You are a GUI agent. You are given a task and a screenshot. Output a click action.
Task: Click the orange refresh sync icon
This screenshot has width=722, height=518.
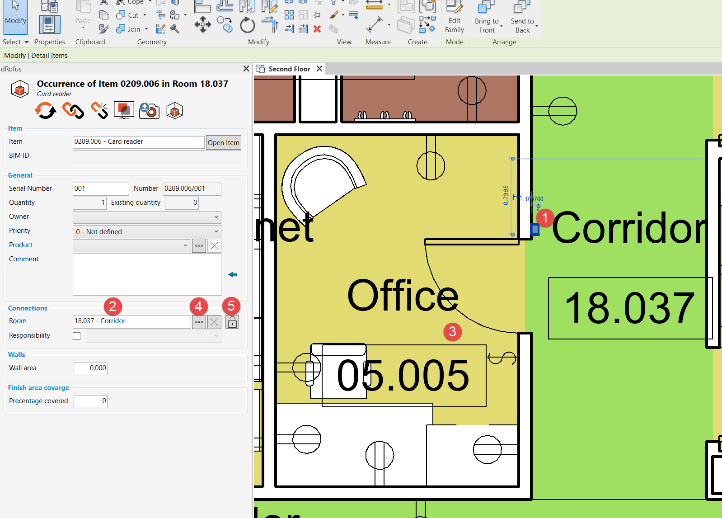coord(45,110)
